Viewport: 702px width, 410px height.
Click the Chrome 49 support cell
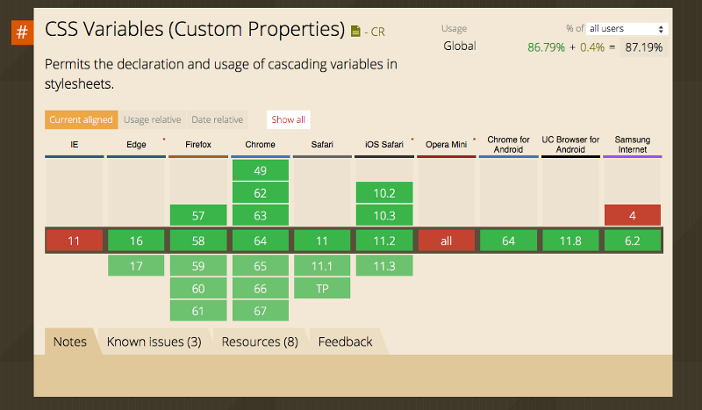[260, 170]
